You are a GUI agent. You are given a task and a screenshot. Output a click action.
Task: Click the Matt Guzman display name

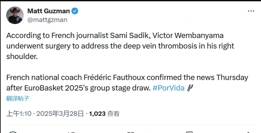coord(48,11)
